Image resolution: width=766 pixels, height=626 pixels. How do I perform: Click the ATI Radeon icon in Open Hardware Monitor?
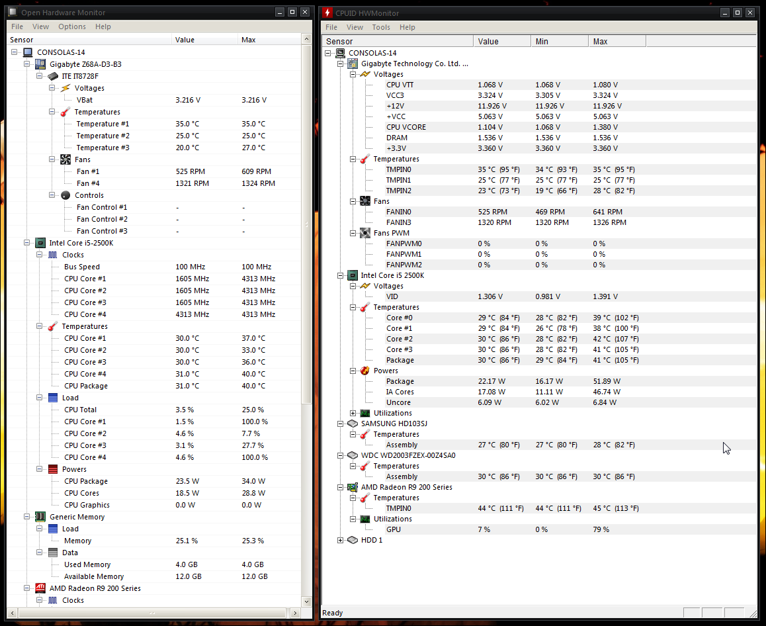click(40, 588)
